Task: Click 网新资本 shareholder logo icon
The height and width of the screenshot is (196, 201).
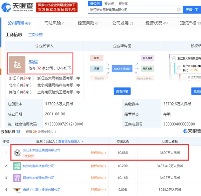Action: coord(17,178)
